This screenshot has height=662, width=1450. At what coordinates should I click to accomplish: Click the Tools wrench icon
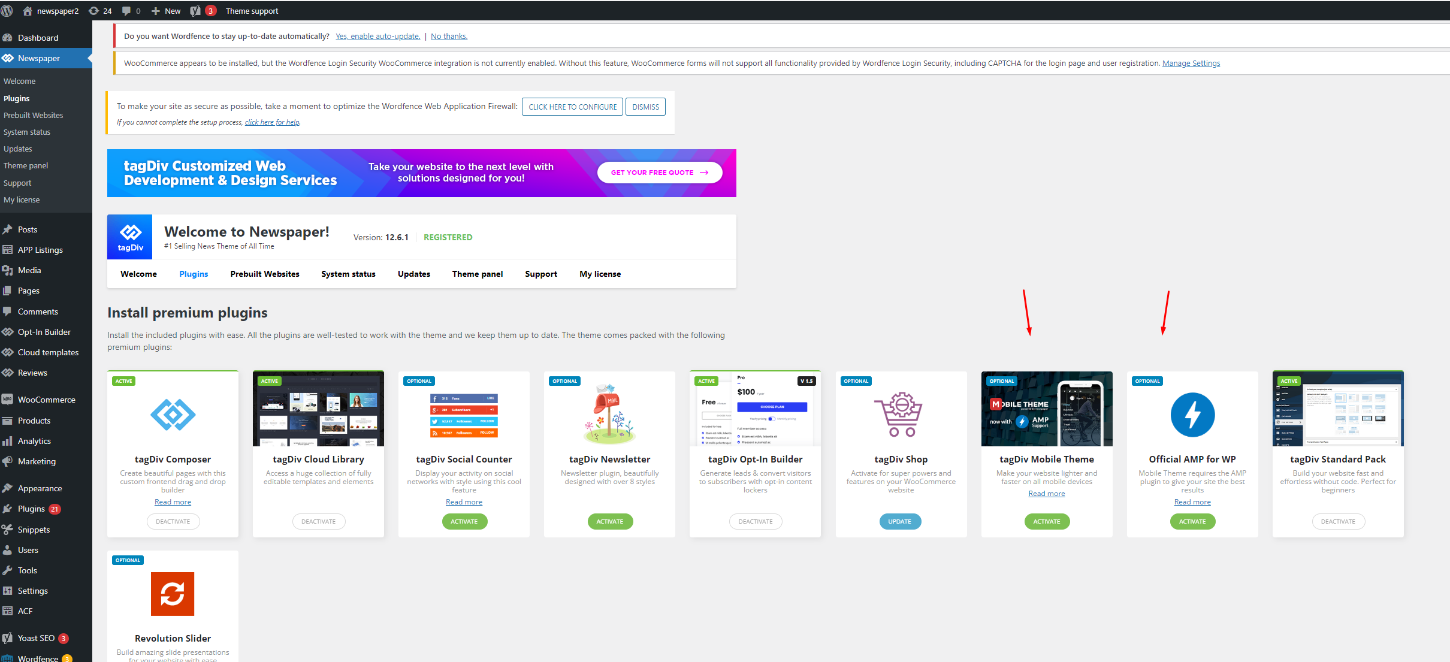pyautogui.click(x=7, y=570)
